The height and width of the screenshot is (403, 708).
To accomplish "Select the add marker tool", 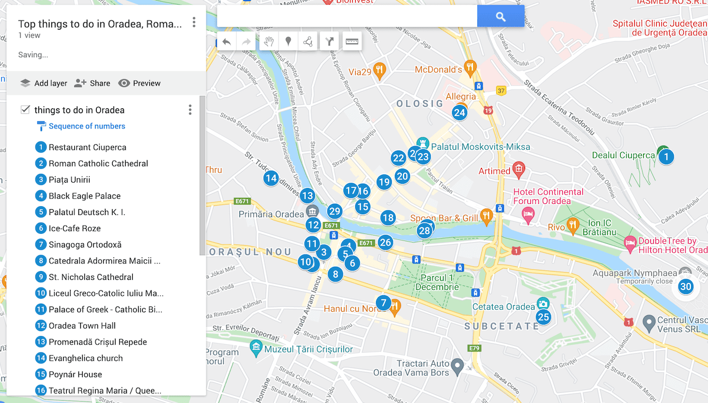I will click(289, 41).
